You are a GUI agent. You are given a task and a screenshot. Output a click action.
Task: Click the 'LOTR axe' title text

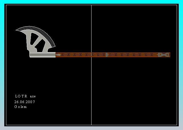point(25,96)
